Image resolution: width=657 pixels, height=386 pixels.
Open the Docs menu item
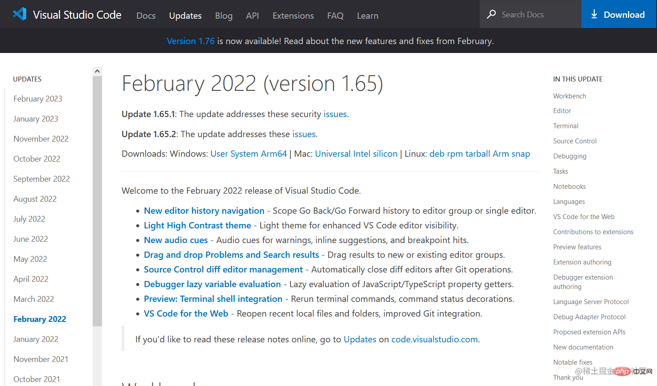(x=146, y=16)
